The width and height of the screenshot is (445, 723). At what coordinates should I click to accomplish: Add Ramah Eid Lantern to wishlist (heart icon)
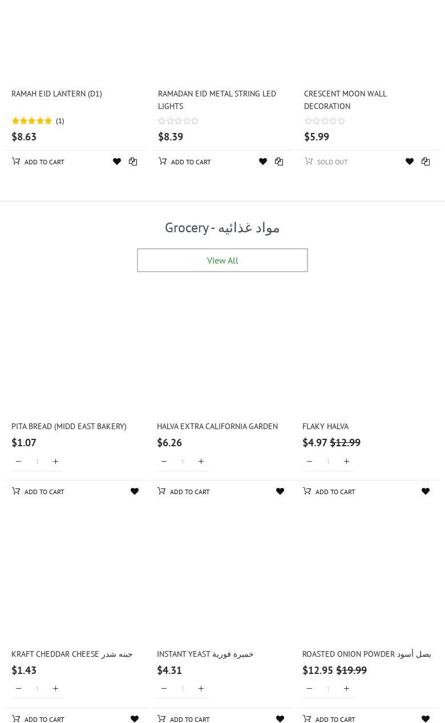pos(117,161)
